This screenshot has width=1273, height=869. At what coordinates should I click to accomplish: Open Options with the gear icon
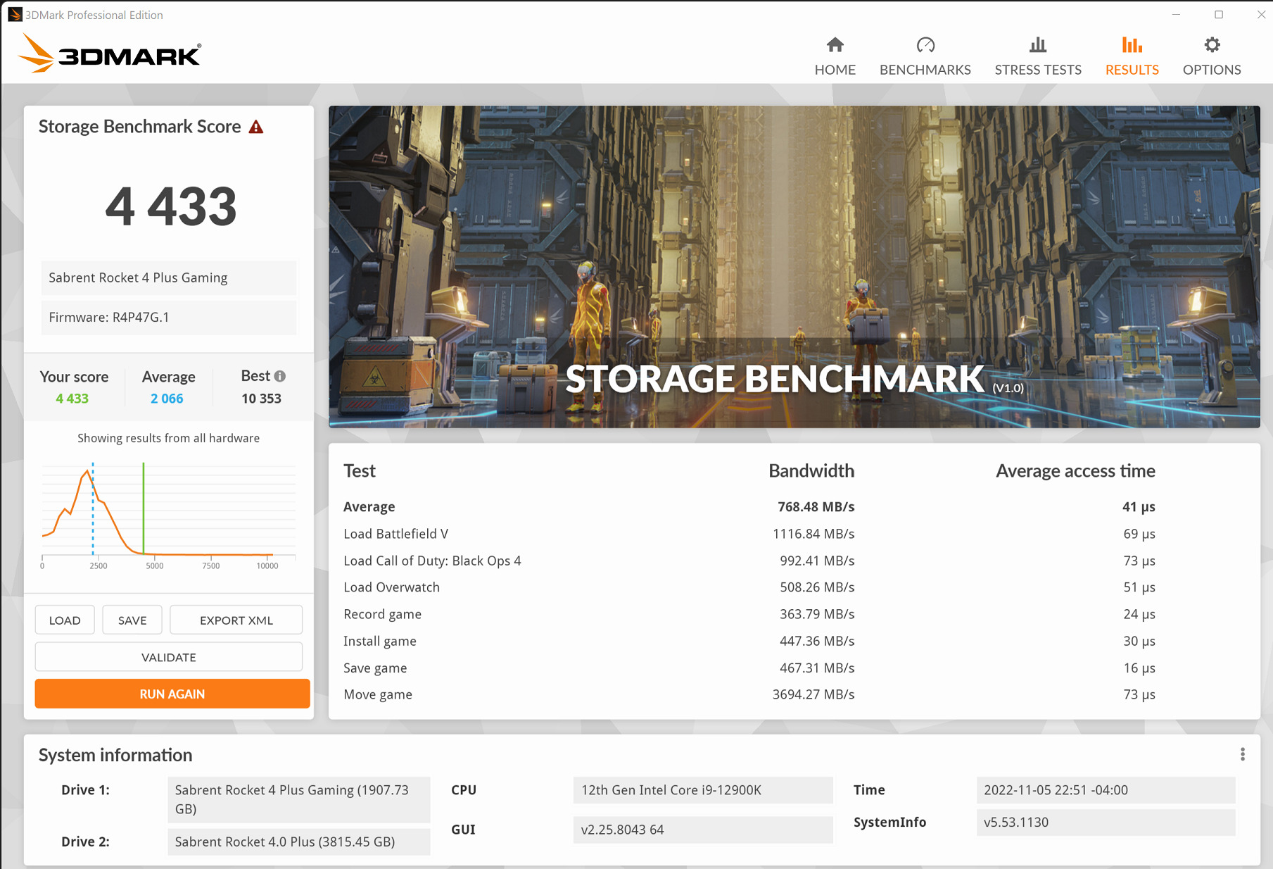(x=1211, y=46)
